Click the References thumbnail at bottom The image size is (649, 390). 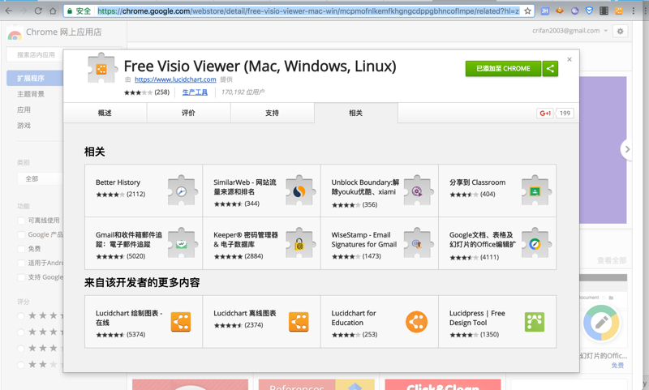coord(316,384)
